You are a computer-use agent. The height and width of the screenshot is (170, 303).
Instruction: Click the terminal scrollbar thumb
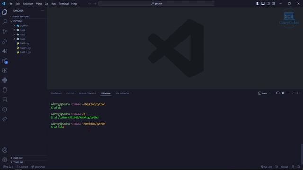(x=302, y=154)
